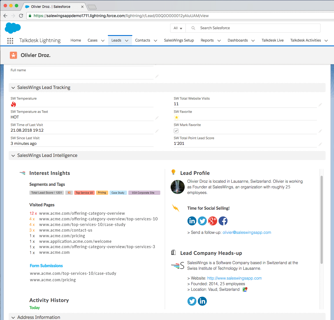Open the Leads tab dropdown arrow

pyautogui.click(x=127, y=40)
